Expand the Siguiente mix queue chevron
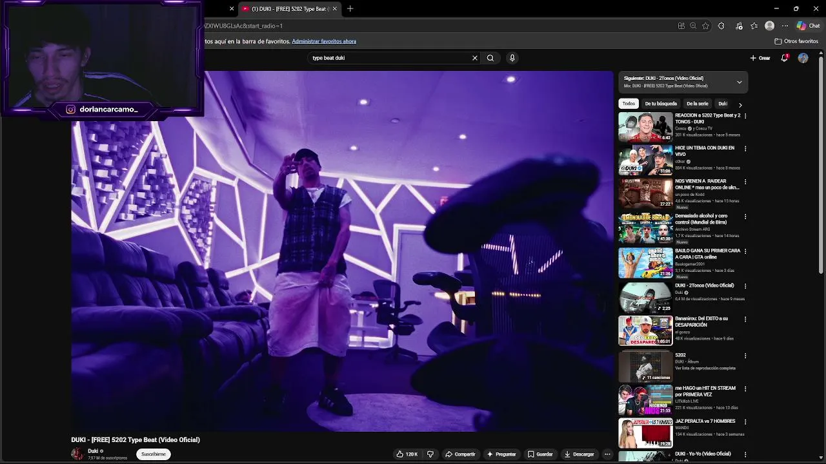Screen dimensions: 826x464 point(740,82)
